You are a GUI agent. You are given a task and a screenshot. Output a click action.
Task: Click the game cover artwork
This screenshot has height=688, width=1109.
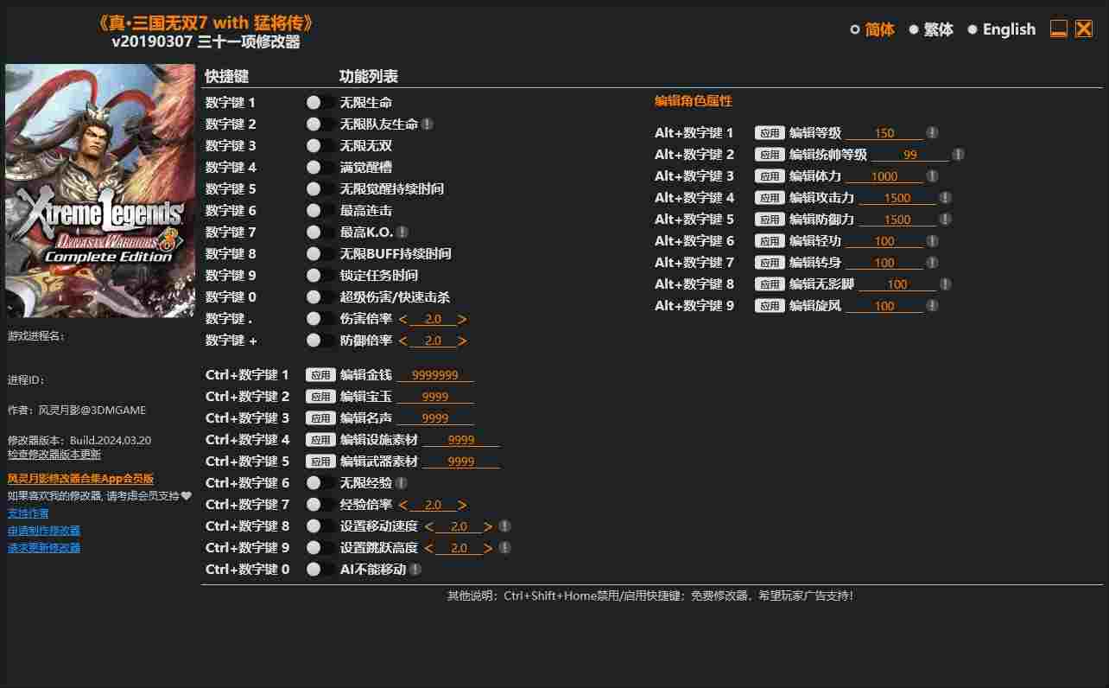pyautogui.click(x=100, y=191)
